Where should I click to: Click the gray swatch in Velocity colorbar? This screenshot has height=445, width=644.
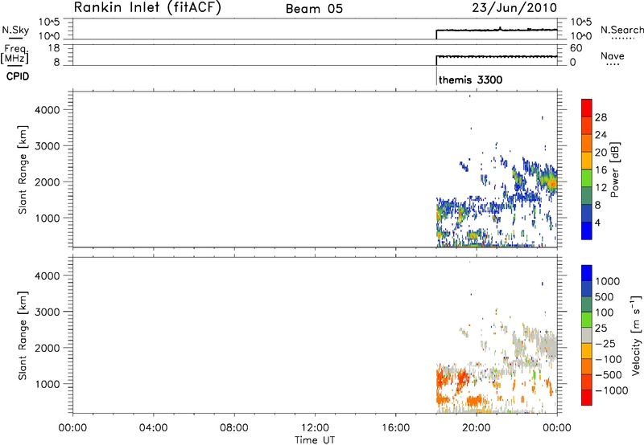coord(587,336)
